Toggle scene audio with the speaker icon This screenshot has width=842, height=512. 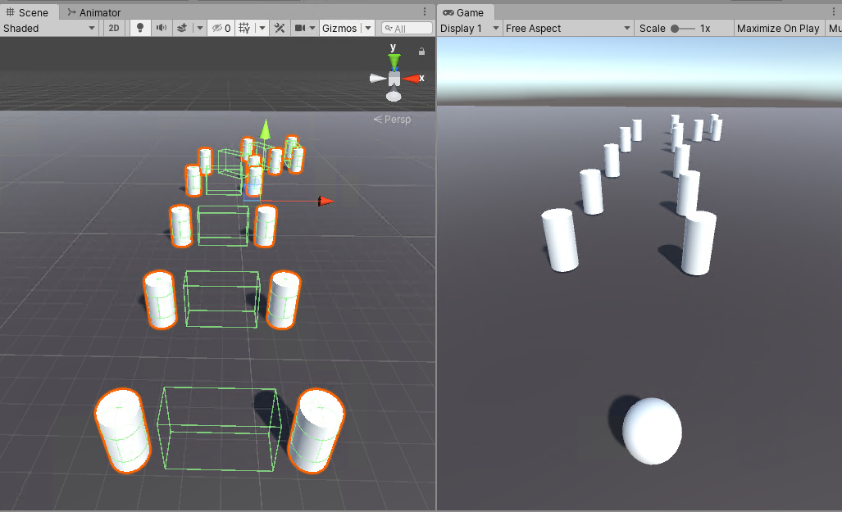160,27
